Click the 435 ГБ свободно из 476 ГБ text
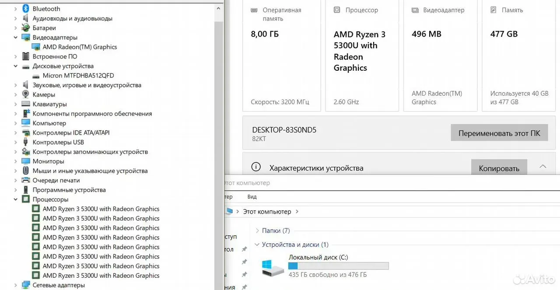560x290 pixels. (x=328, y=275)
